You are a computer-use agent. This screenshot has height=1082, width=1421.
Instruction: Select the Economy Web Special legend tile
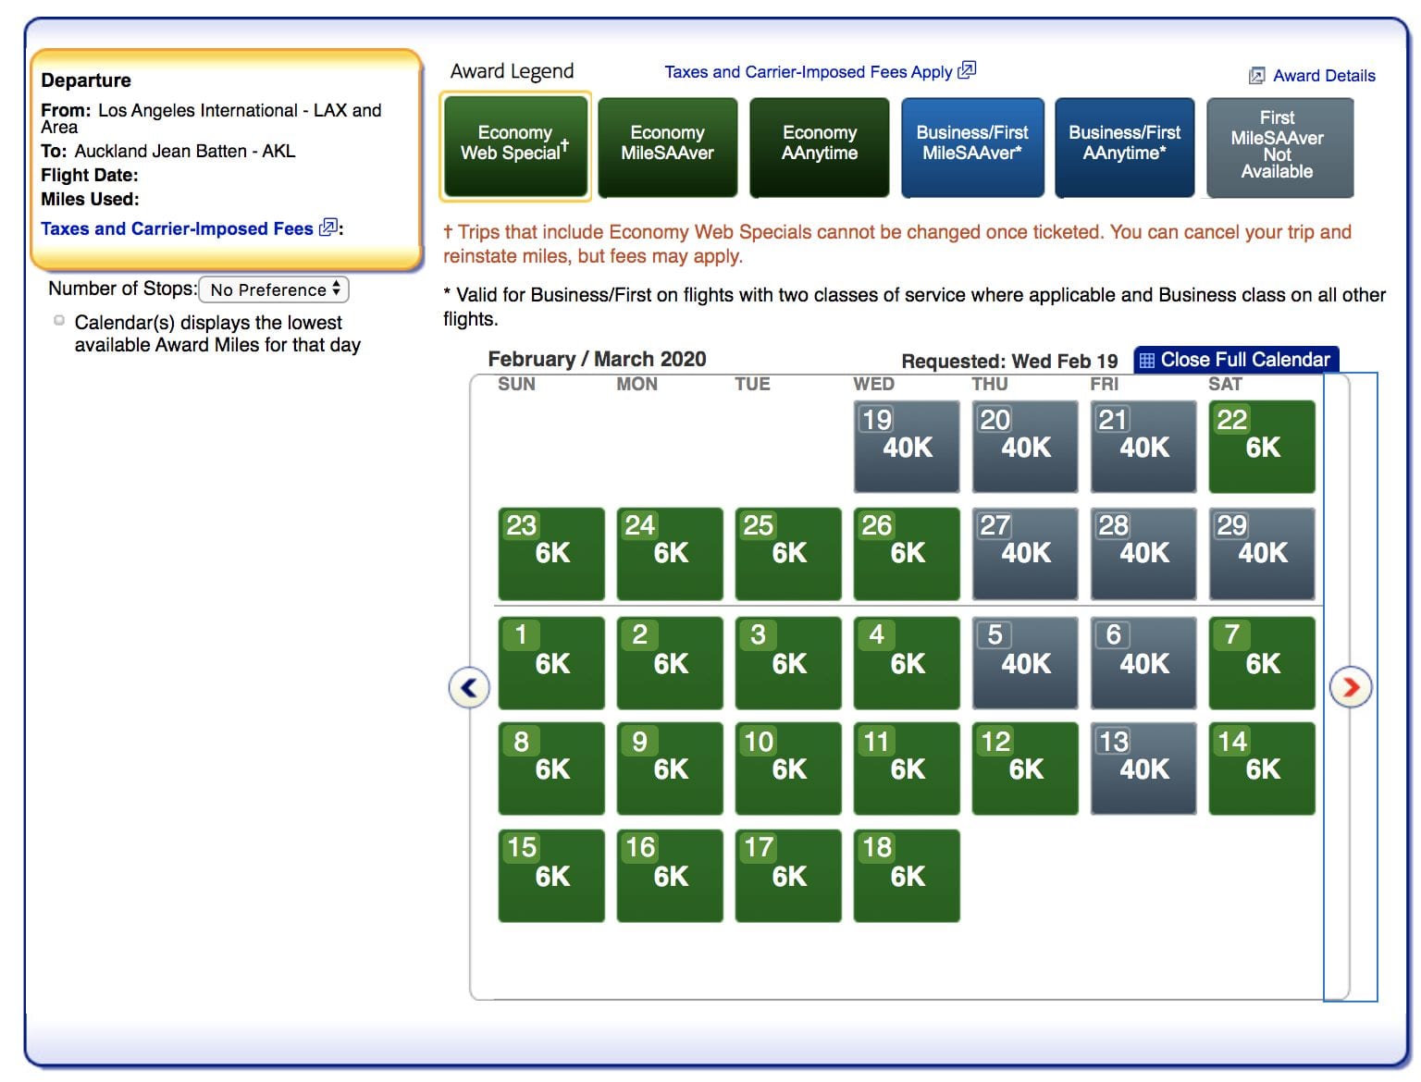click(515, 146)
